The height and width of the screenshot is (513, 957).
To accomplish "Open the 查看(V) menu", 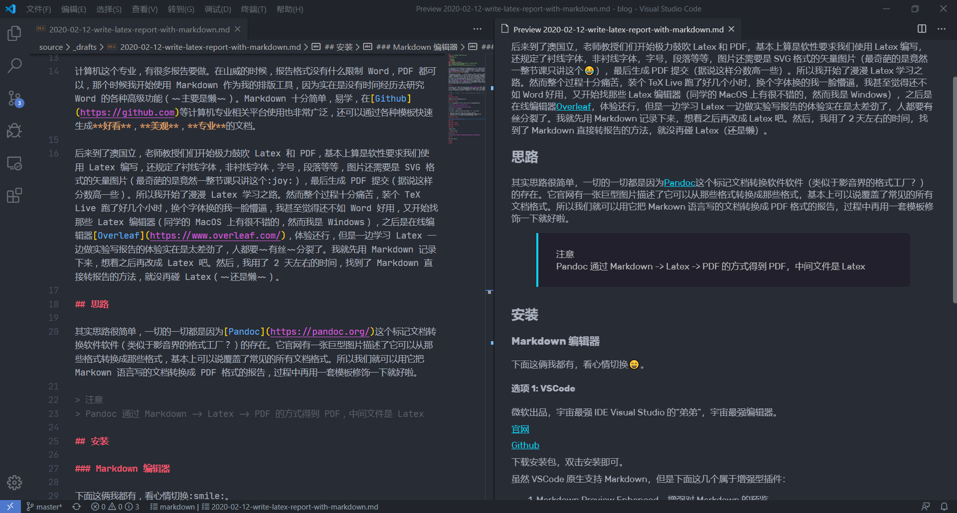I will tap(145, 9).
